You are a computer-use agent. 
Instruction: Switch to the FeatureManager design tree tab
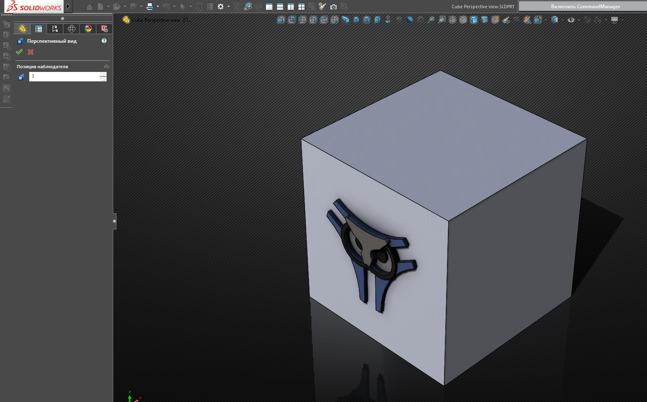click(x=22, y=29)
